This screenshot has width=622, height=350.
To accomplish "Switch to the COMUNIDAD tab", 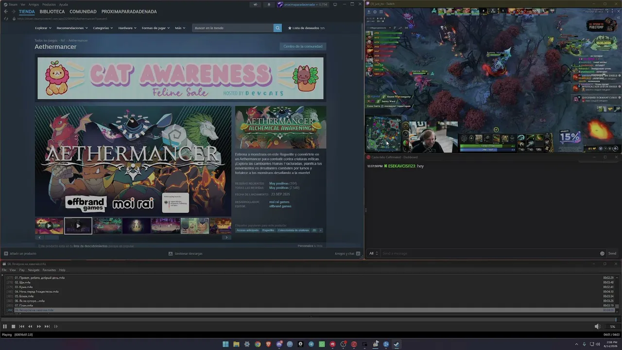I will pos(83,12).
